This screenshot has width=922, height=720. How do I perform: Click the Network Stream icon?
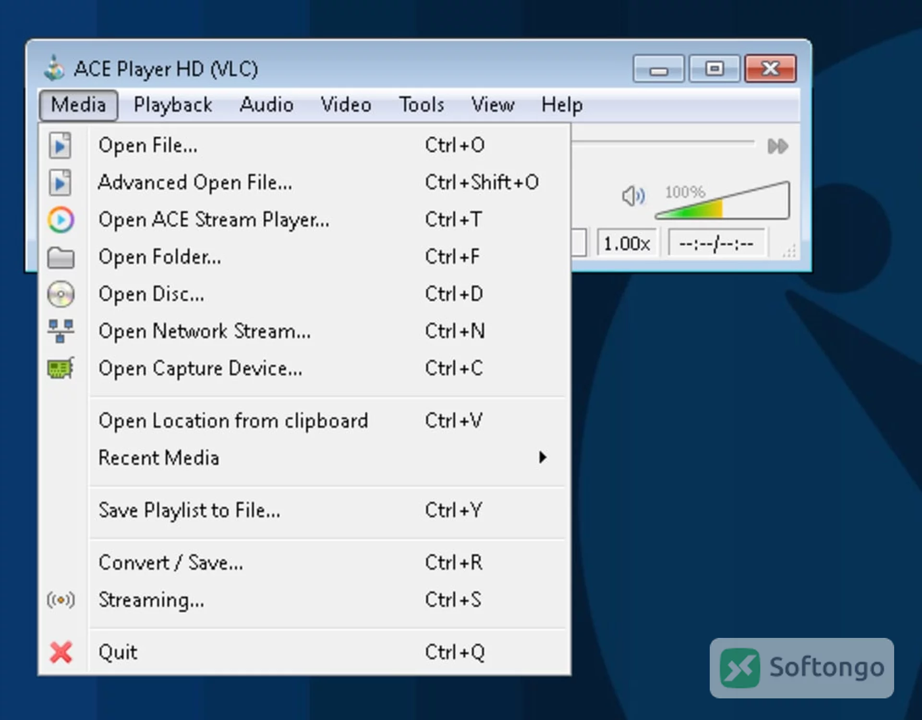click(x=61, y=331)
